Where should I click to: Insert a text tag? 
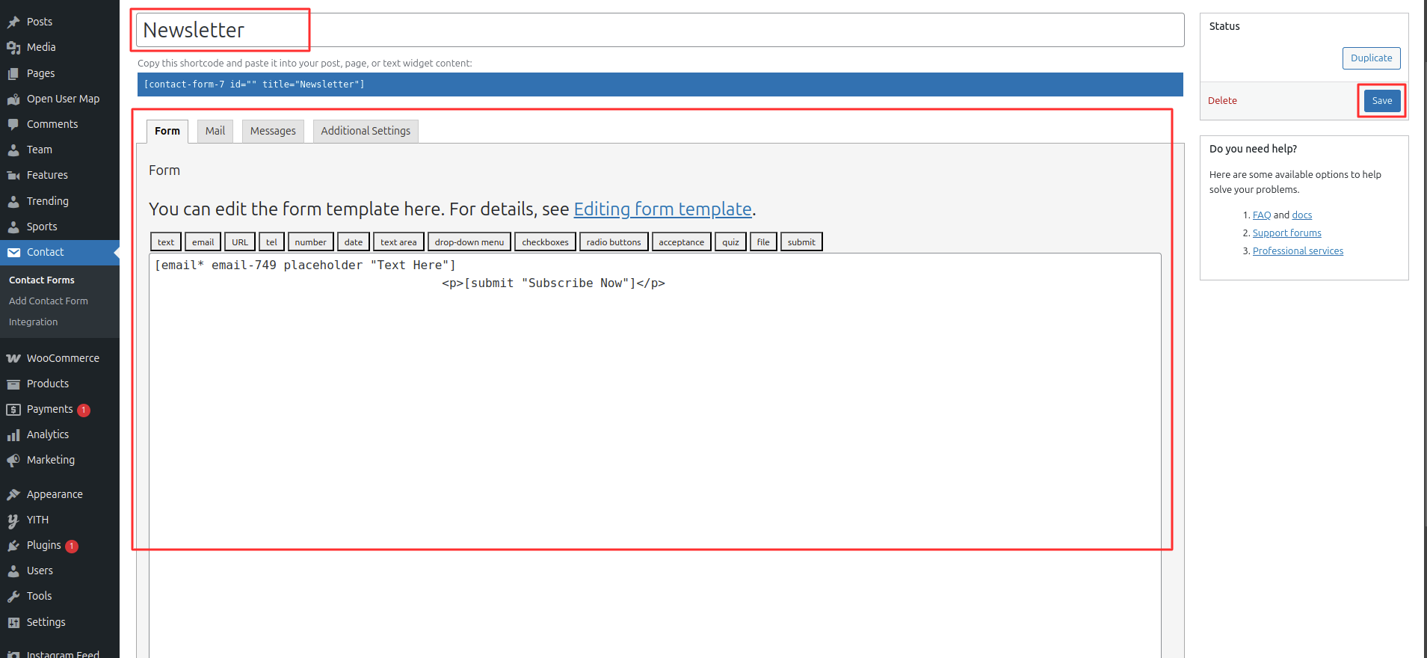(166, 242)
